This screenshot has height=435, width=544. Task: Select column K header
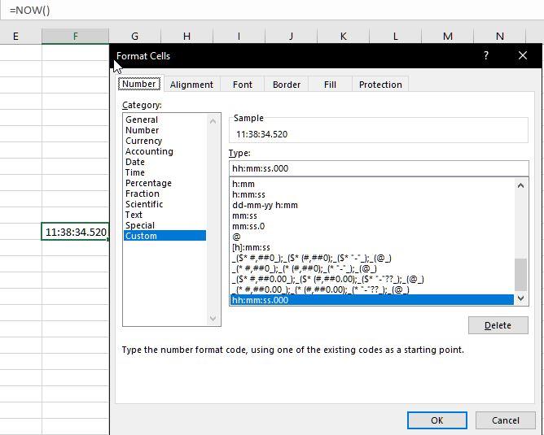tap(343, 36)
